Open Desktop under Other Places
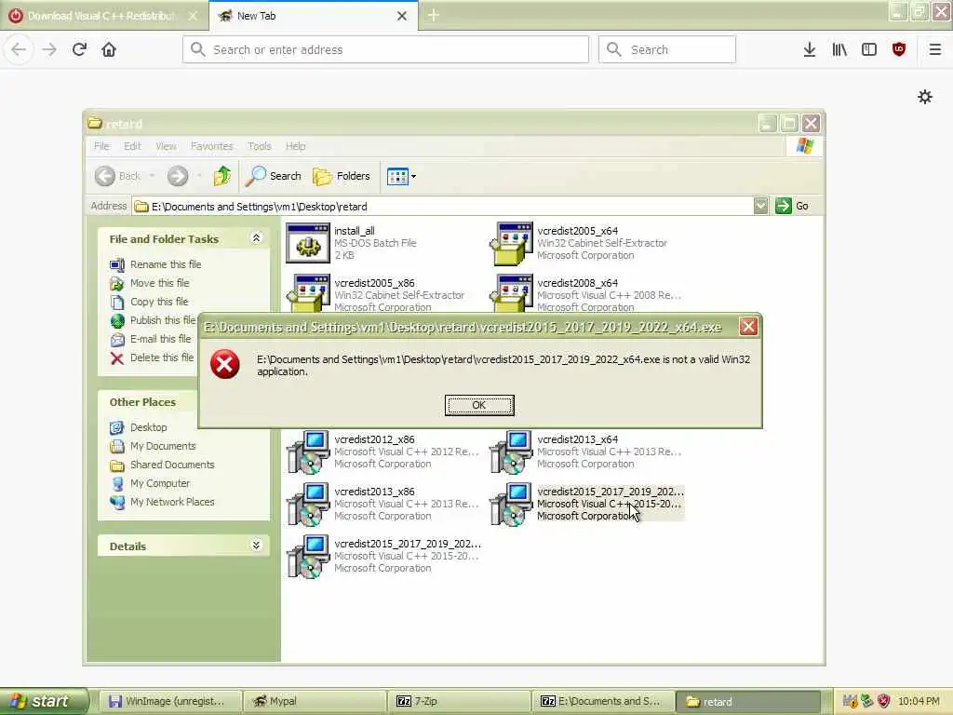The height and width of the screenshot is (715, 953). [148, 427]
